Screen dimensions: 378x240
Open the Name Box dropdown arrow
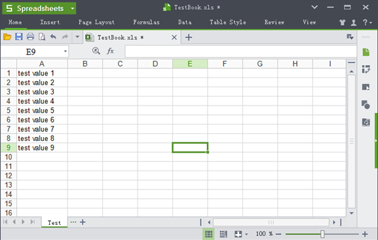pyautogui.click(x=65, y=51)
